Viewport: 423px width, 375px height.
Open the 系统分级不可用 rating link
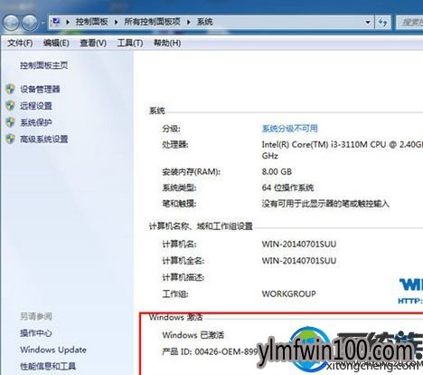pyautogui.click(x=290, y=129)
